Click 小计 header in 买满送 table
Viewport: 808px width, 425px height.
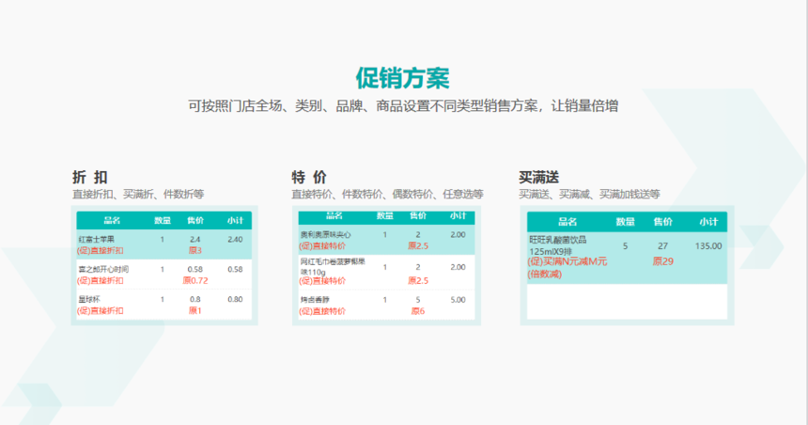click(708, 222)
